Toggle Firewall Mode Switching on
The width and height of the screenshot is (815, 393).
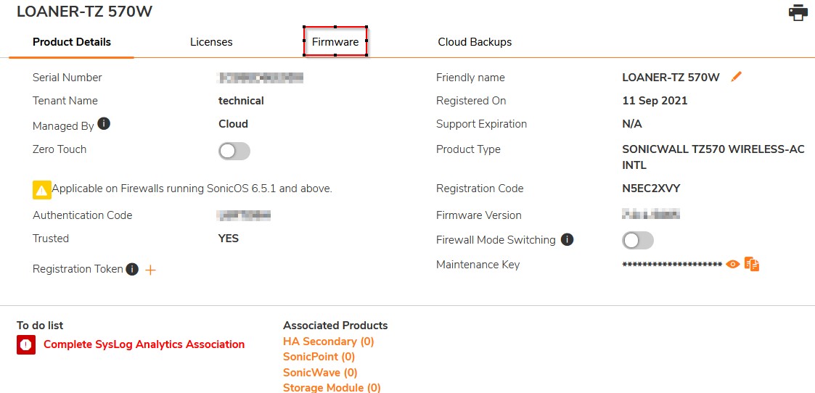coord(638,240)
